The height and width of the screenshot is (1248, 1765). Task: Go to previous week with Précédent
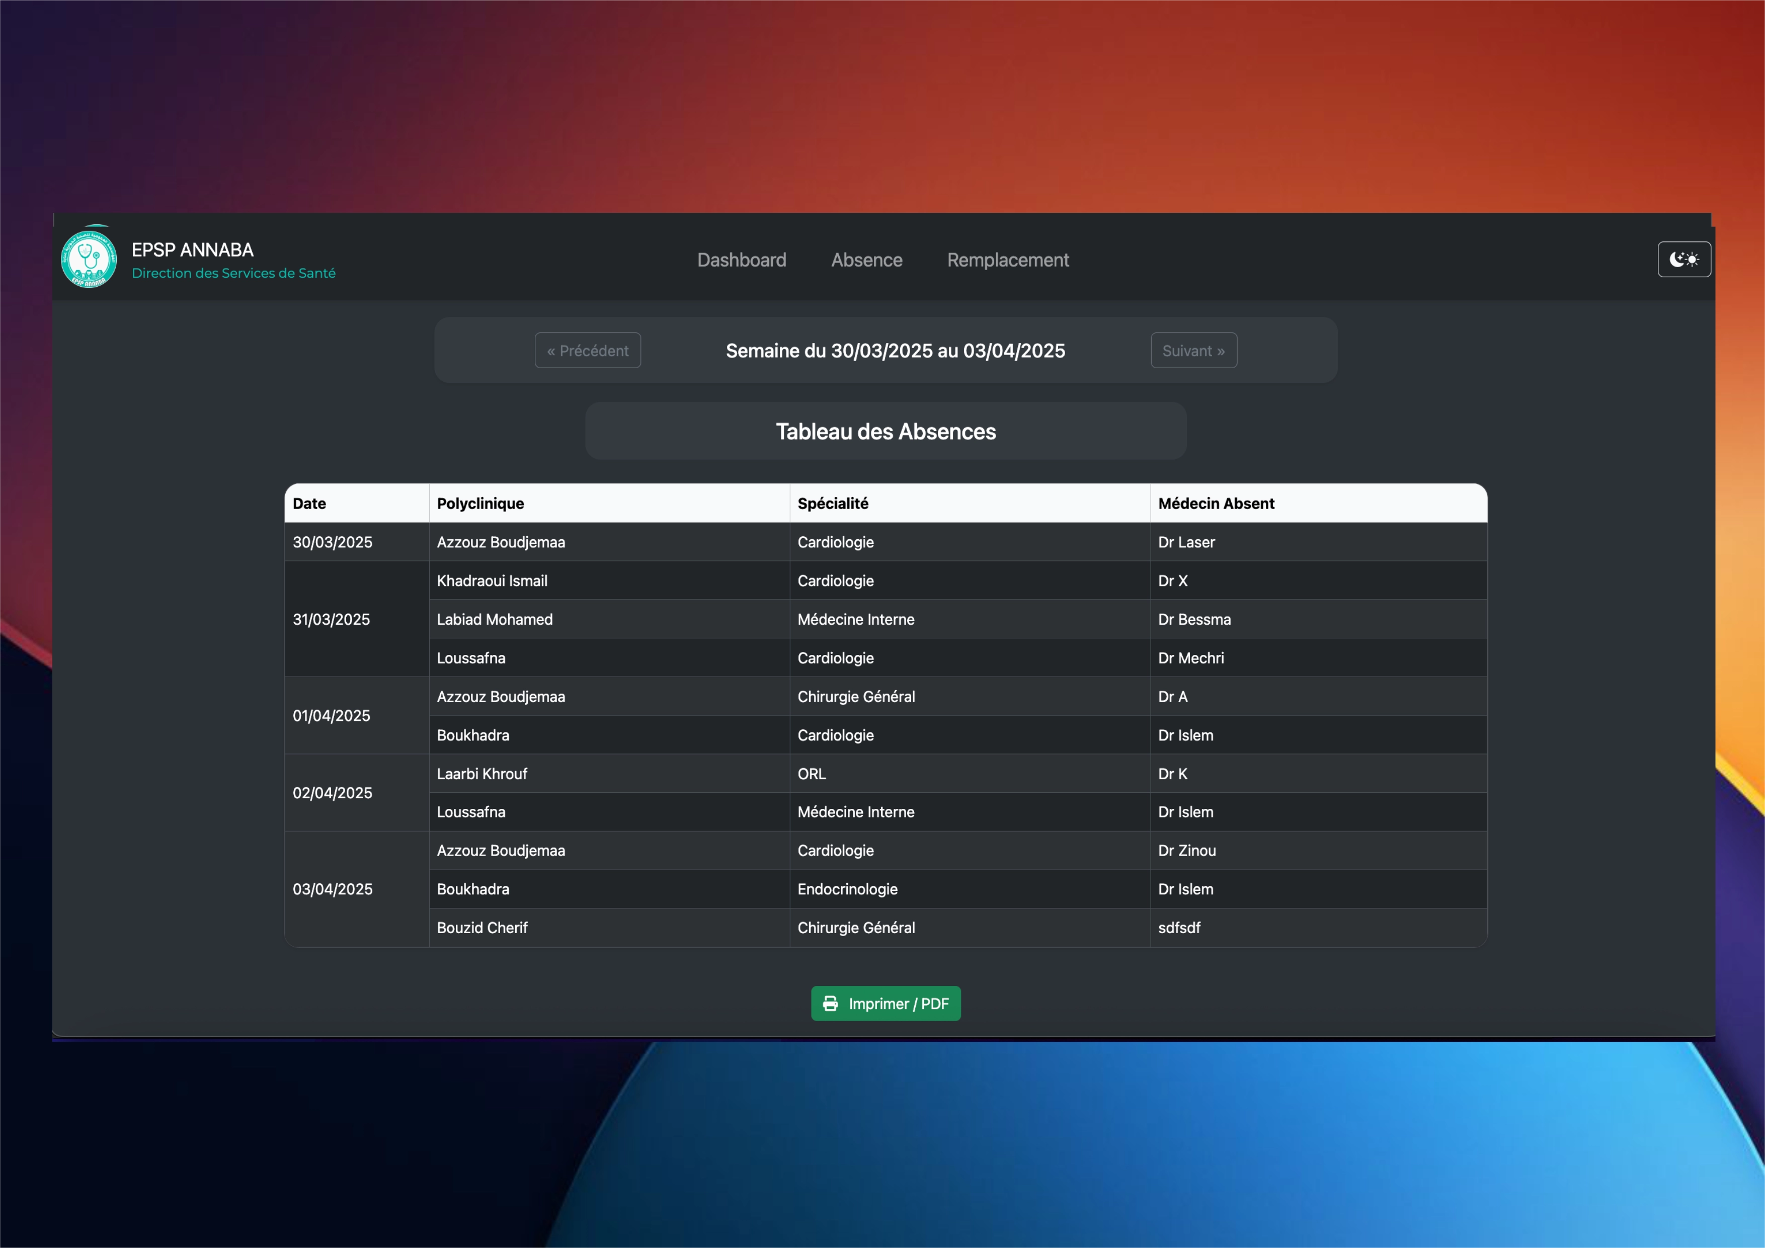pyautogui.click(x=587, y=351)
